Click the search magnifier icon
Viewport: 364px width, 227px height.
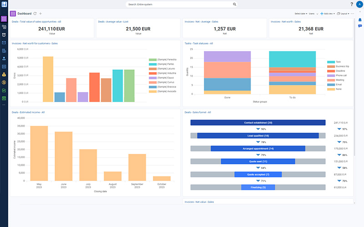[x=234, y=4]
